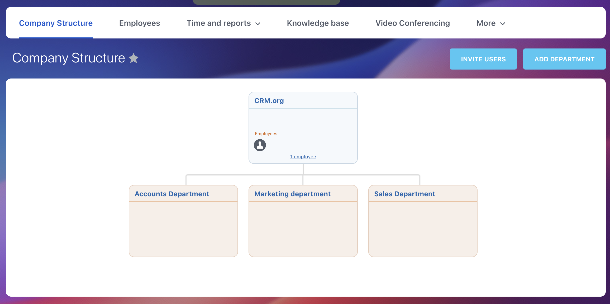The height and width of the screenshot is (304, 610).
Task: Click the Add Department button
Action: 564,59
